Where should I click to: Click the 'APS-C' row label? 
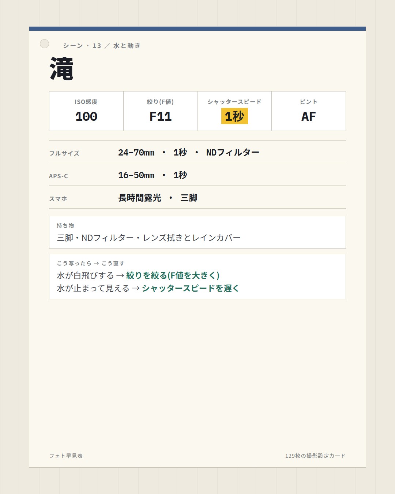click(x=59, y=176)
